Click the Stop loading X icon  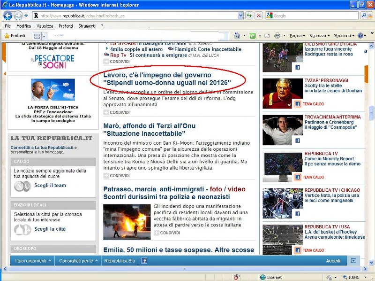(258, 16)
